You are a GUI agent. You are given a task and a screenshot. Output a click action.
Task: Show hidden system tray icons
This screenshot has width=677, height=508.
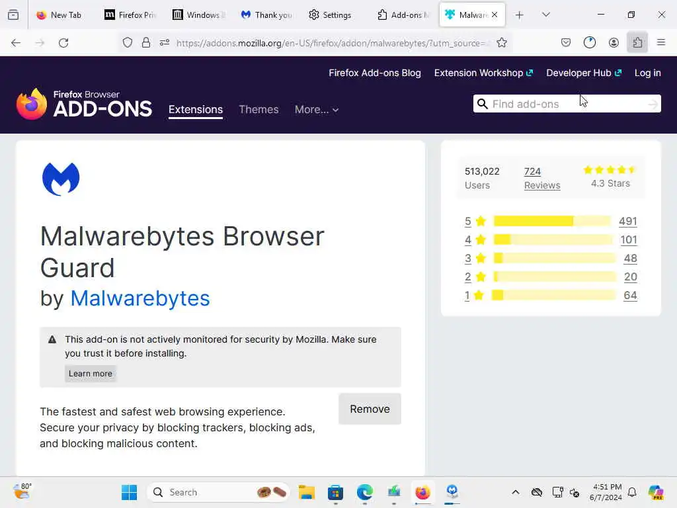tap(516, 492)
